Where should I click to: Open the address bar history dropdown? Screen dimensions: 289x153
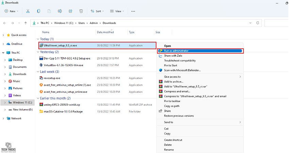tap(250, 23)
